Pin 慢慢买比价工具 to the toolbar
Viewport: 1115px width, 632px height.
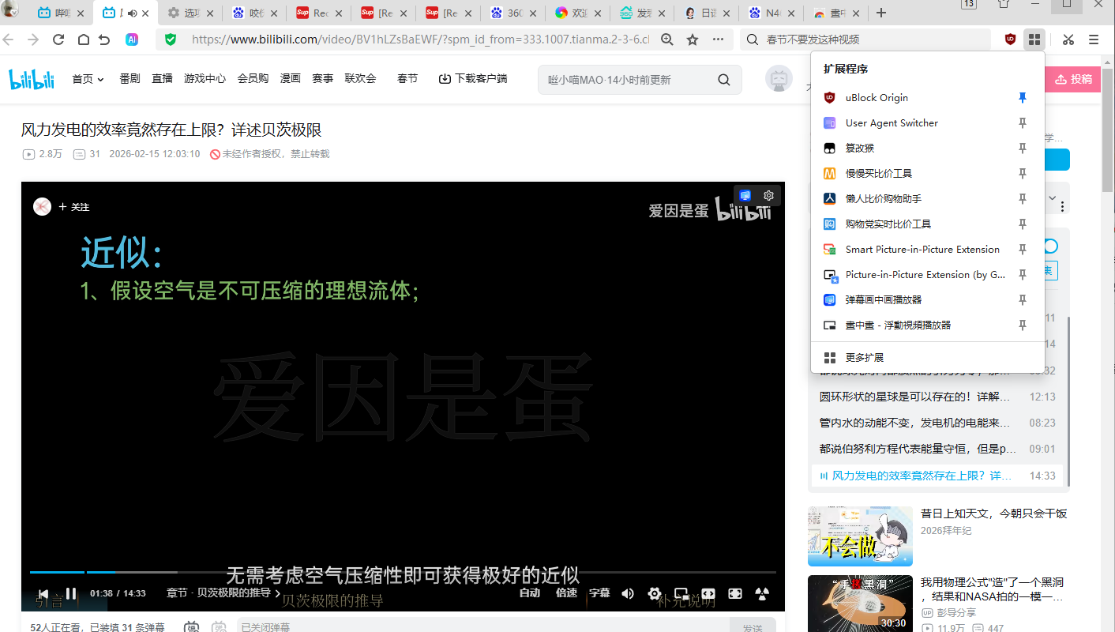click(1023, 174)
